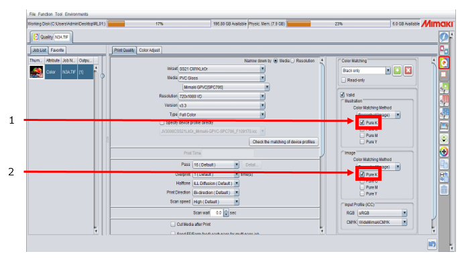
Task: Check Pure M under Illustration
Action: (x=362, y=136)
